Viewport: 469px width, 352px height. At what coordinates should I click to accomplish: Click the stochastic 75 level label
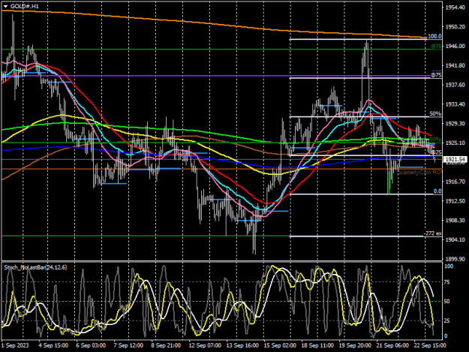pos(447,282)
